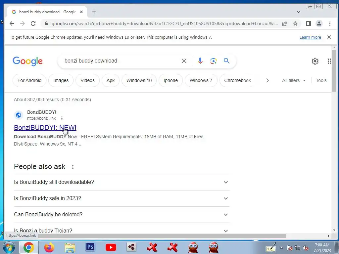This screenshot has height=254, width=339.
Task: Open the Chrome three-dot menu
Action: click(330, 23)
